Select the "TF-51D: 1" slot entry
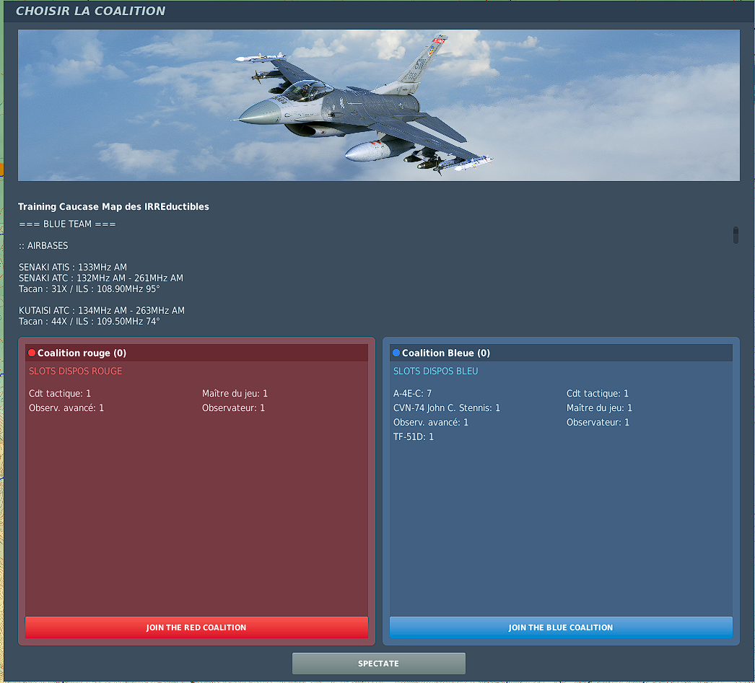This screenshot has width=755, height=683. click(414, 437)
